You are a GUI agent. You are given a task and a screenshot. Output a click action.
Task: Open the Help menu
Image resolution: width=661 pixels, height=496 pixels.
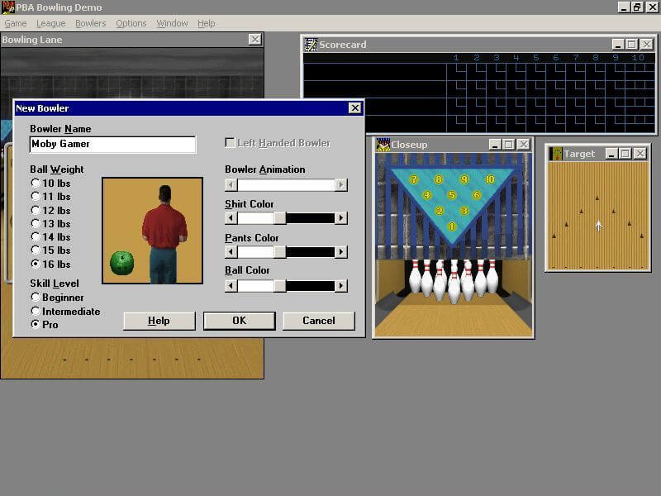click(207, 23)
